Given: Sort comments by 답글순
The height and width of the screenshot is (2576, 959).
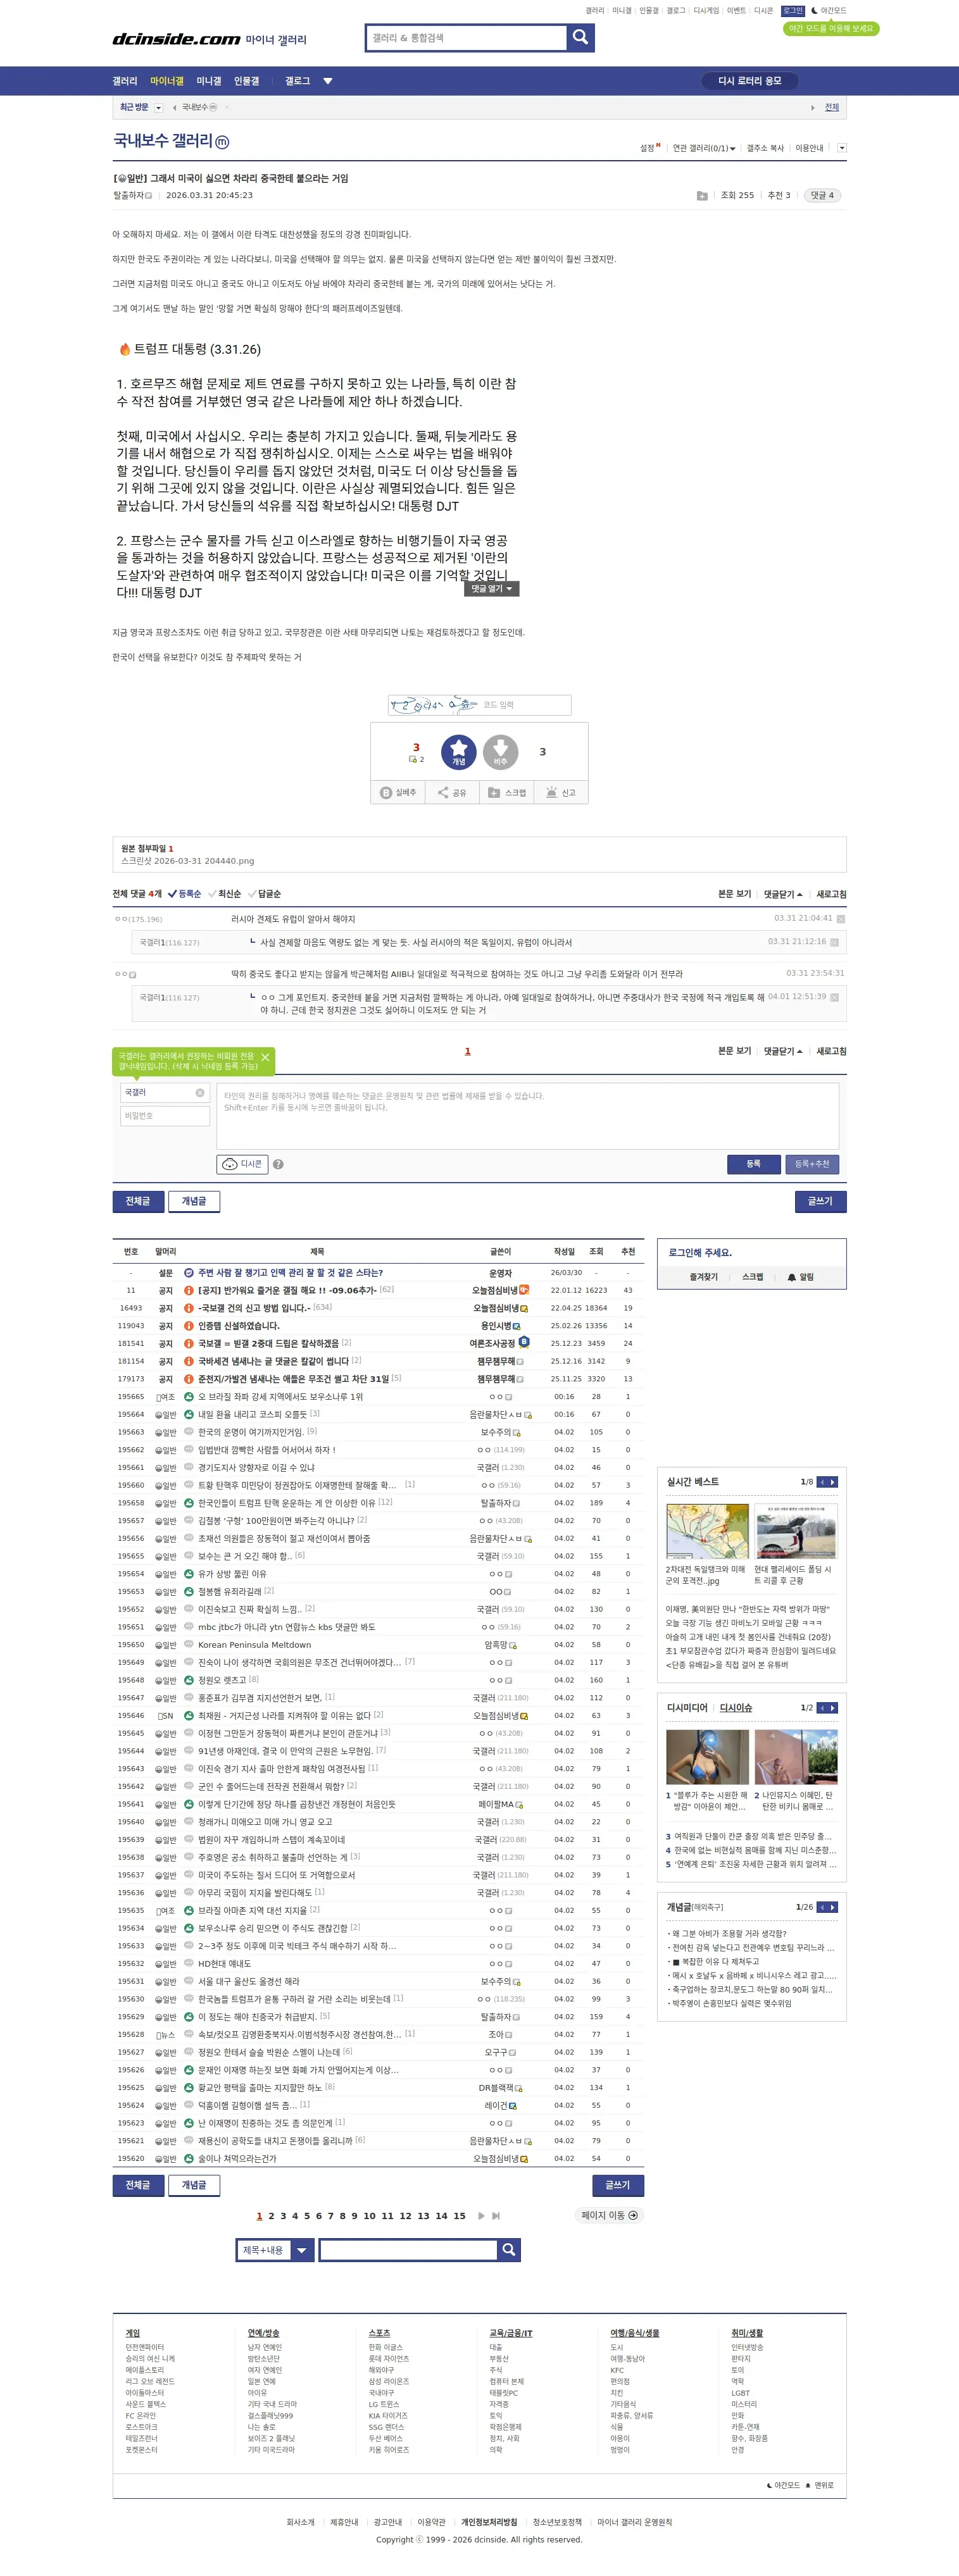Looking at the screenshot, I should 264,894.
